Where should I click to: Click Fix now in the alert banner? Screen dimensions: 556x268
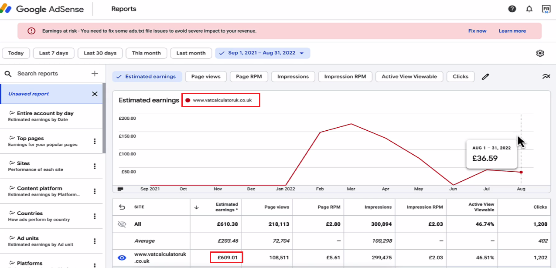(477, 31)
